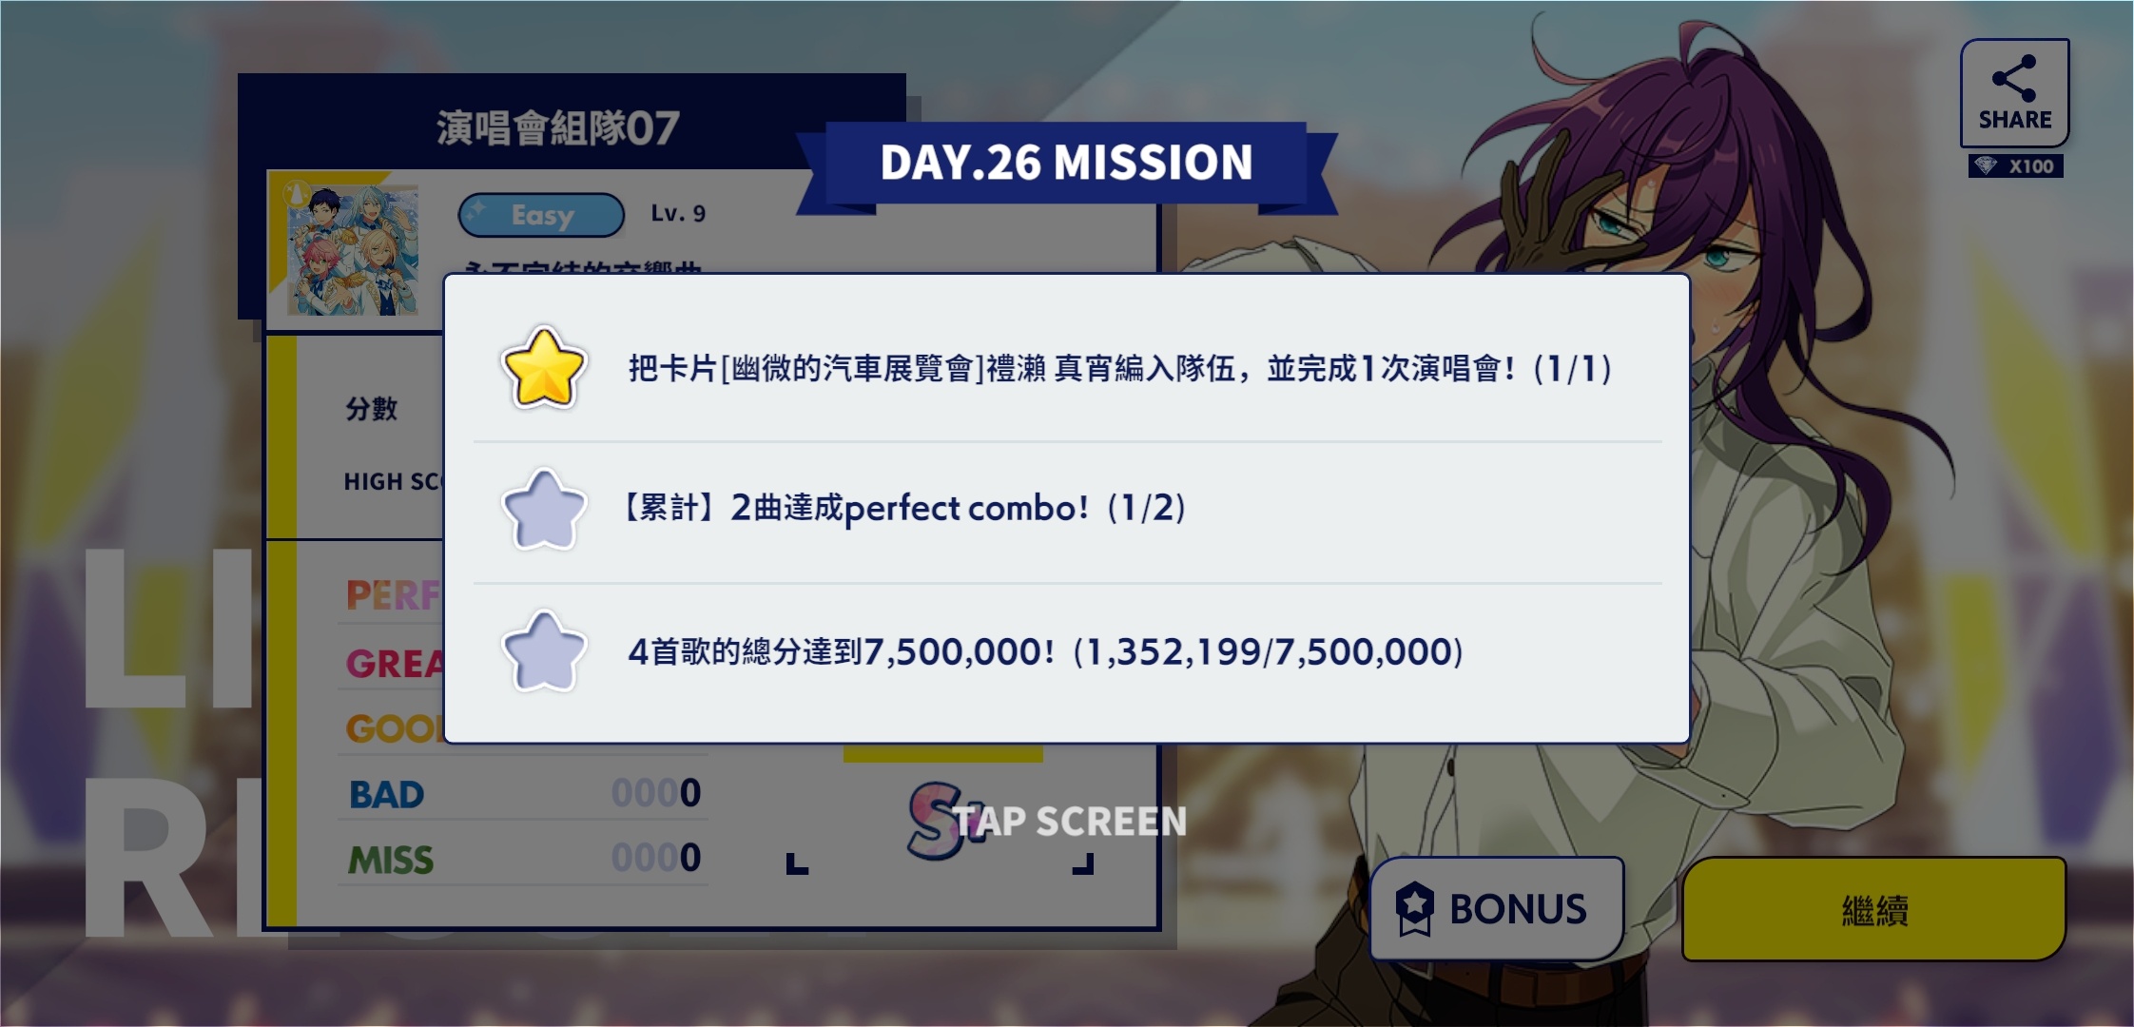Click the SHARE icon button

2014,93
